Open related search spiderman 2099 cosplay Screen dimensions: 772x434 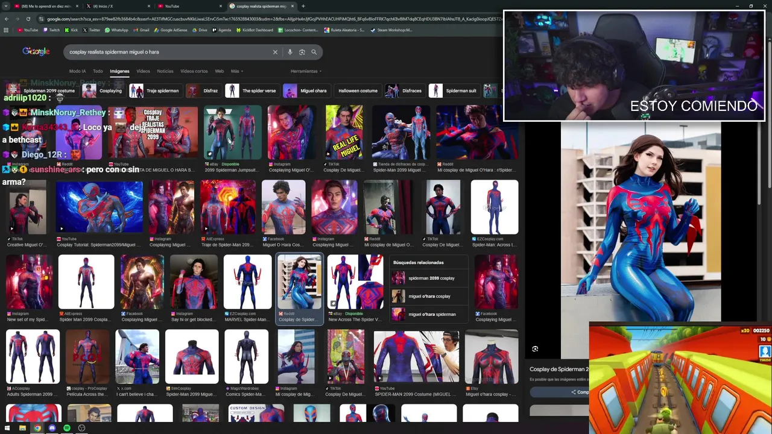tap(429, 278)
